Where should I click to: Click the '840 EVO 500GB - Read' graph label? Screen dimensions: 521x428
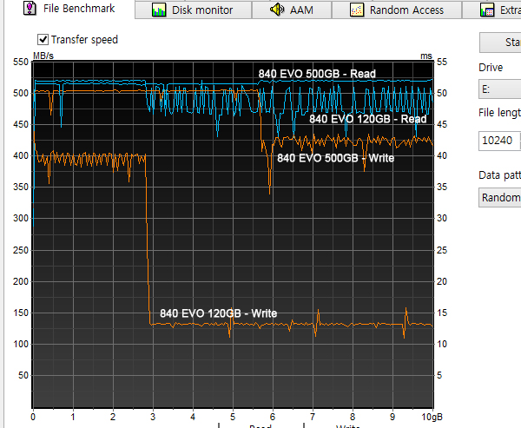(x=316, y=74)
